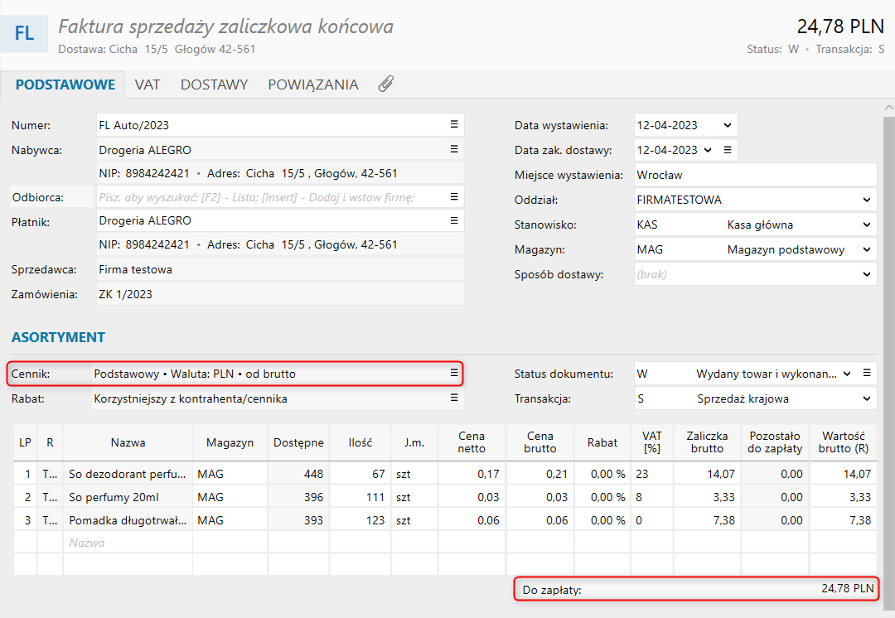Expand the Magazyn dropdown
The height and width of the screenshot is (618, 895).
tap(866, 249)
